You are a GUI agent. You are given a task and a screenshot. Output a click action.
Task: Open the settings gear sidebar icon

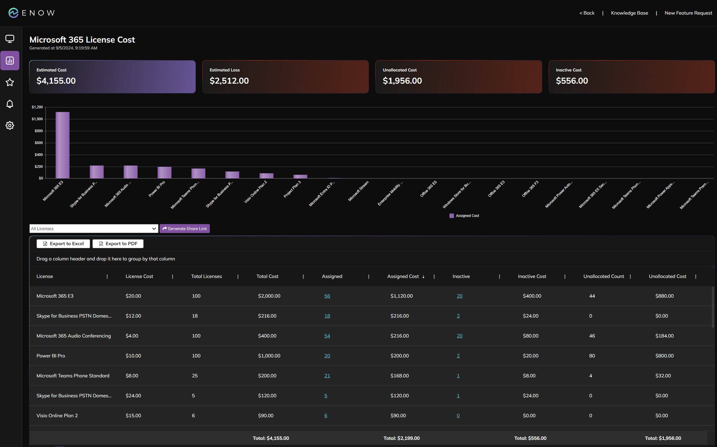click(10, 125)
